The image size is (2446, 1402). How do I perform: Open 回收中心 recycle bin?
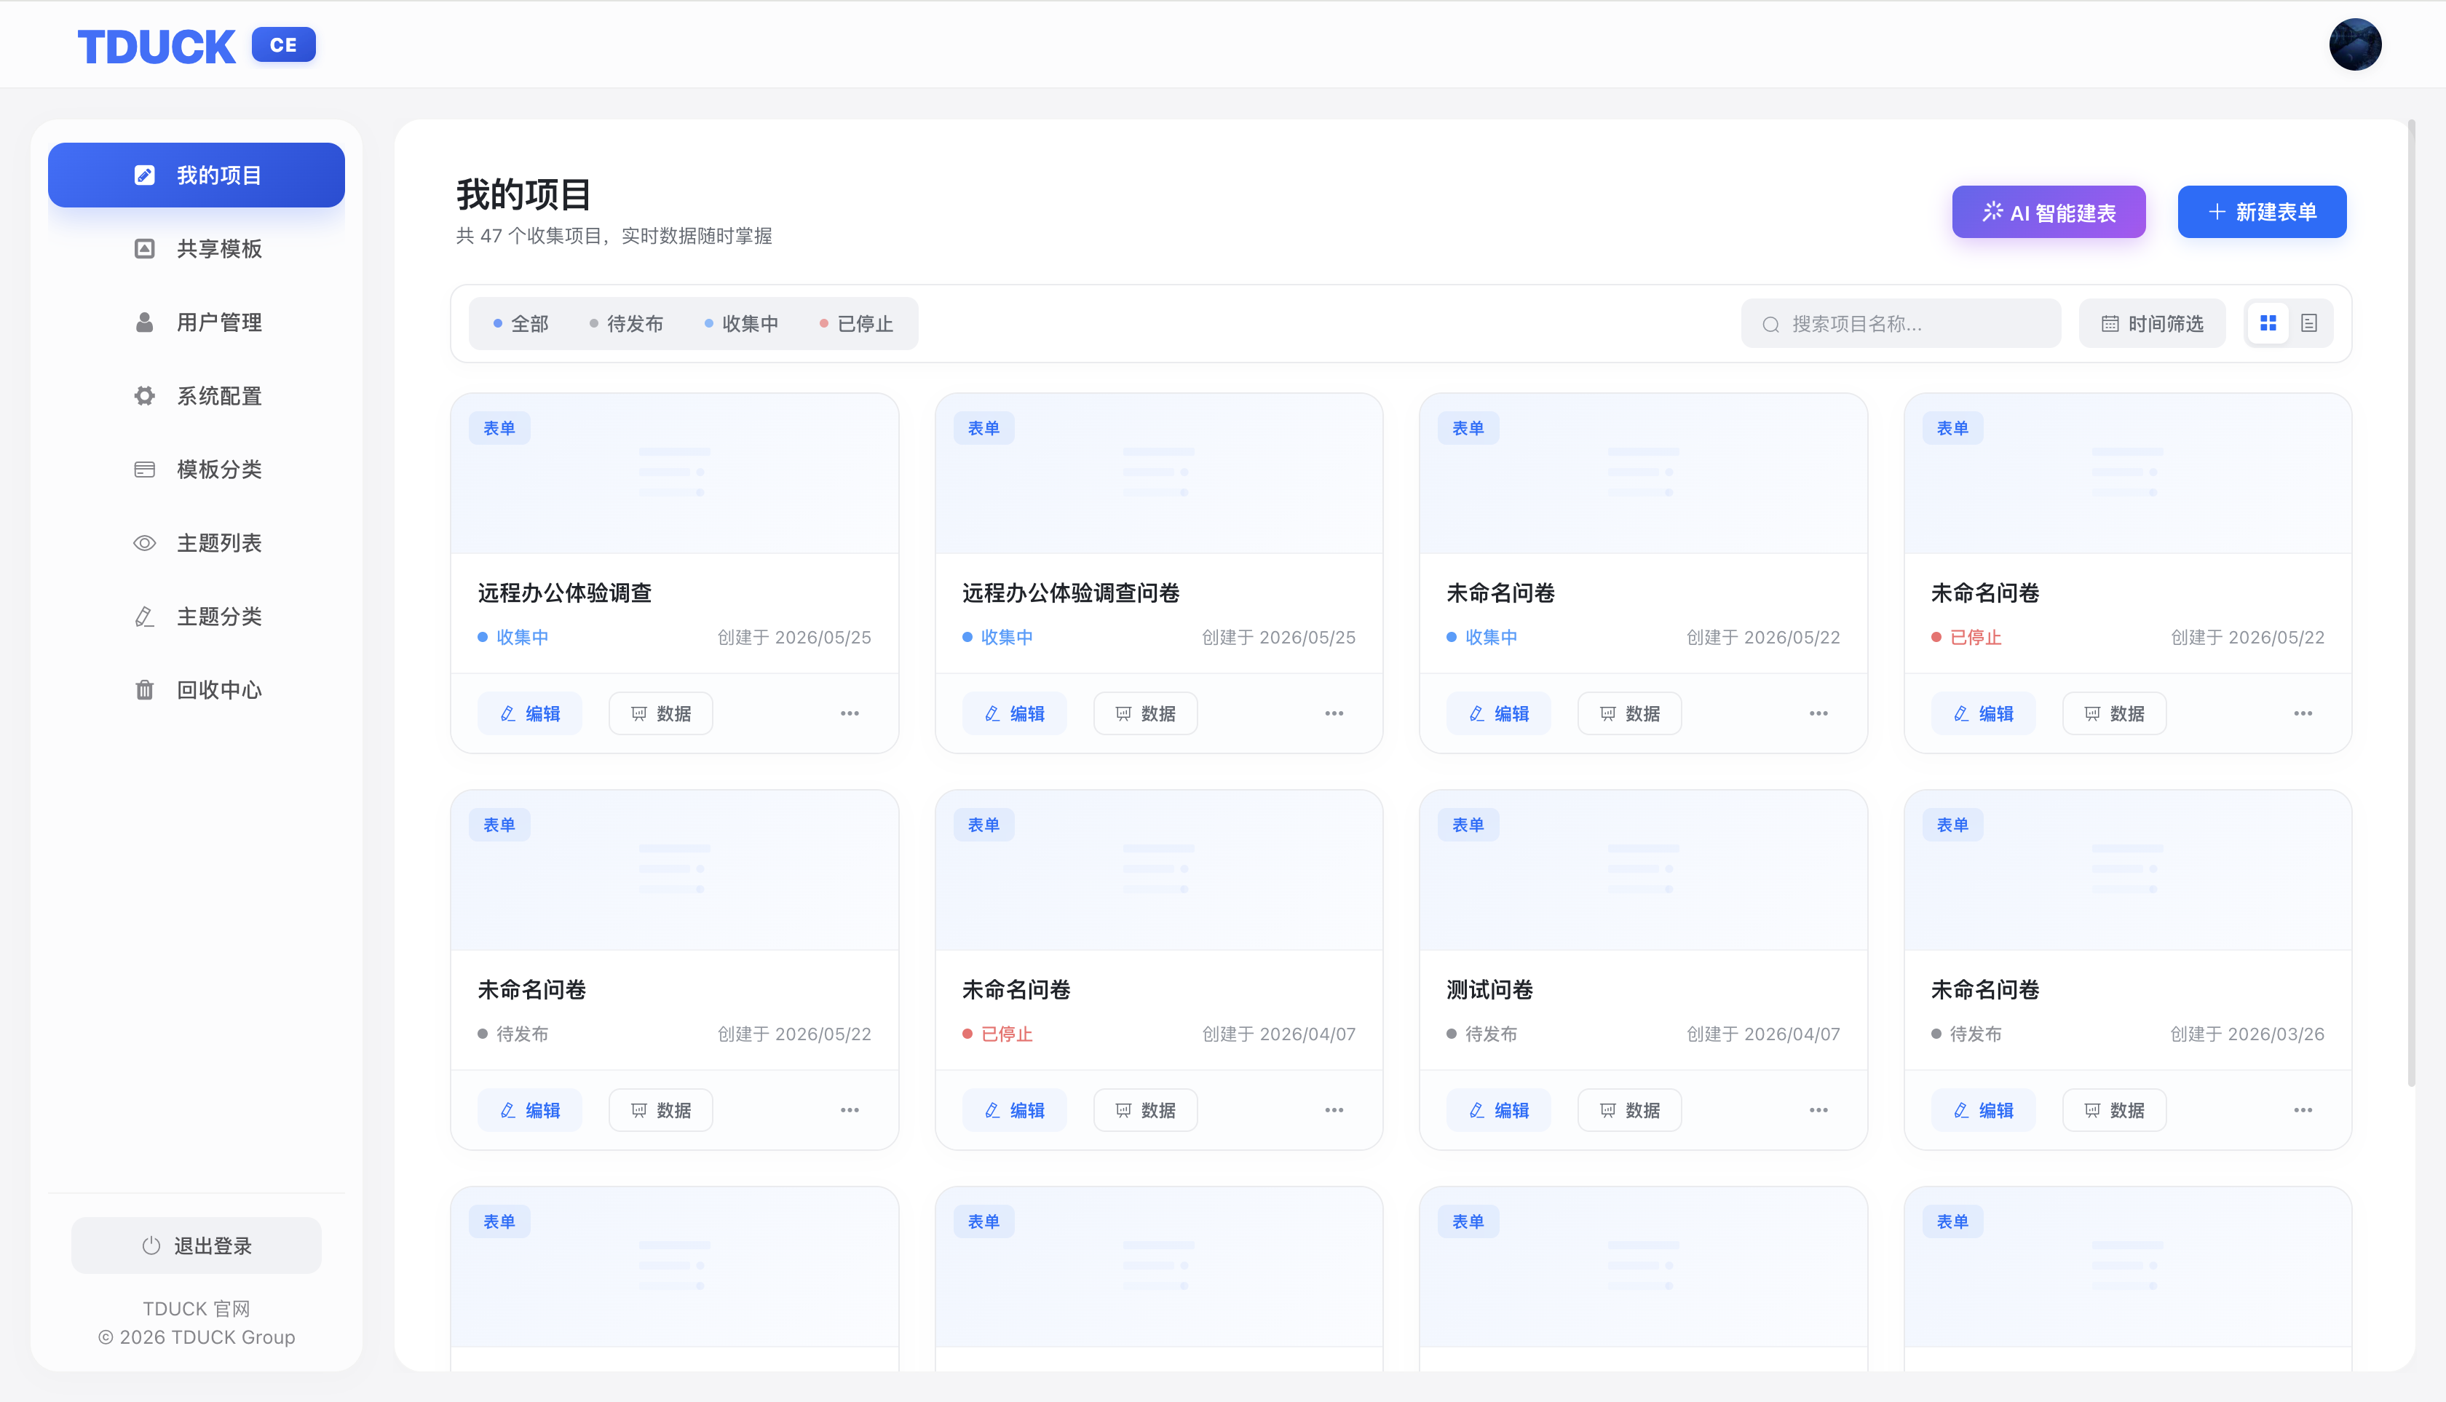pyautogui.click(x=197, y=689)
